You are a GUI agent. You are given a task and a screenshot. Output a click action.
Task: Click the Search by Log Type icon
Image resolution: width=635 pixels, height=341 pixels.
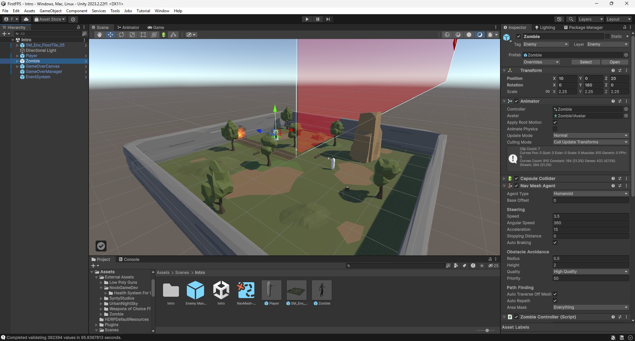473,266
